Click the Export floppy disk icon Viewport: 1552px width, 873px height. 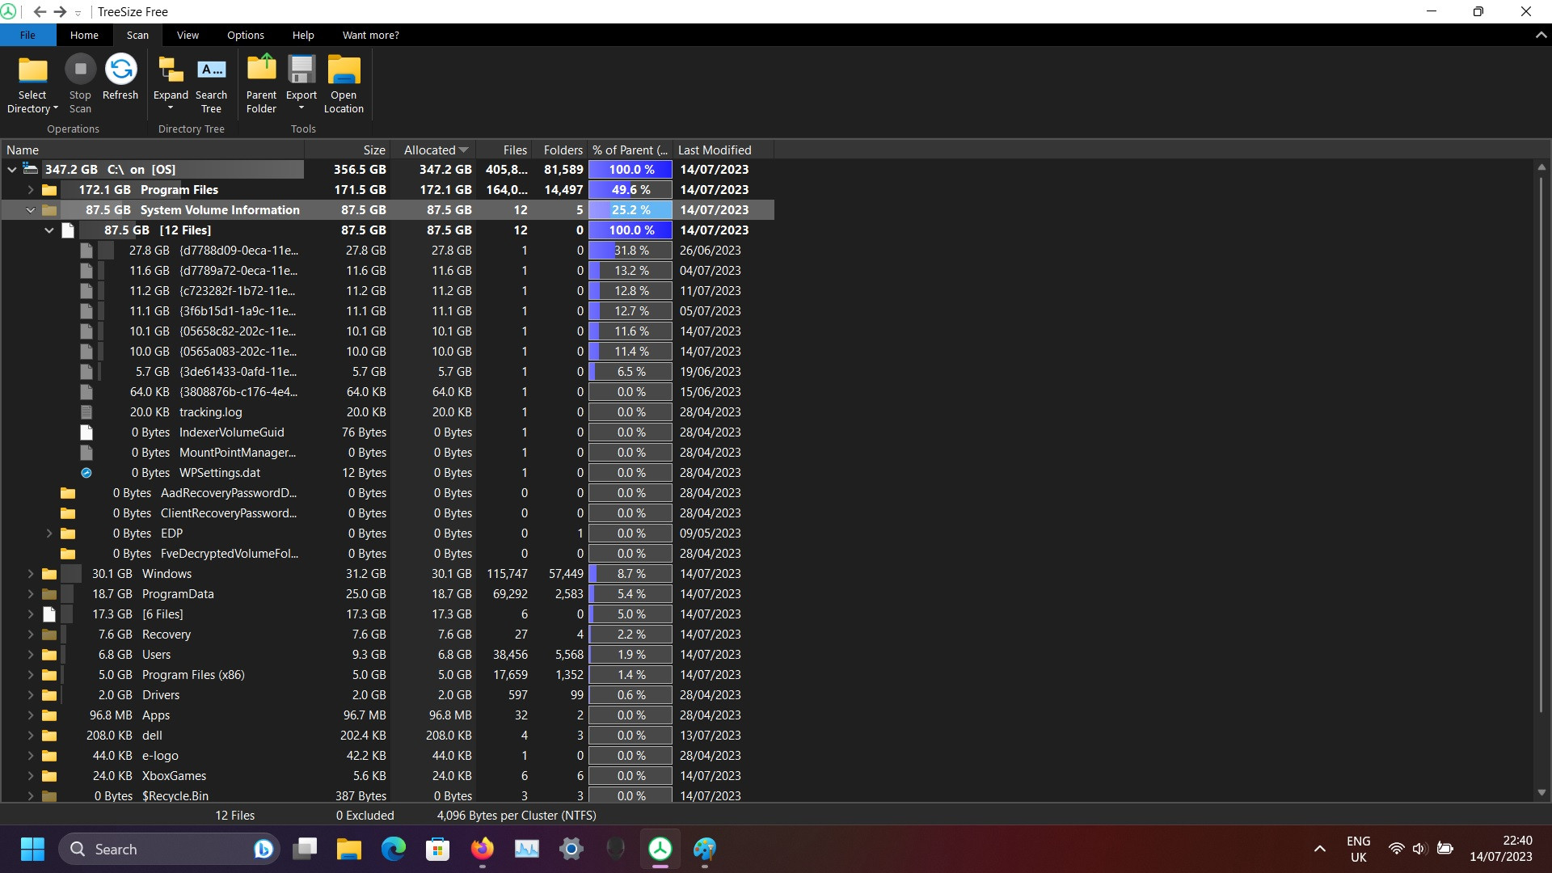click(x=302, y=70)
